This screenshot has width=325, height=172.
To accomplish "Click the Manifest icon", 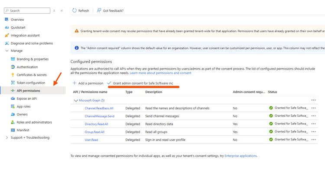I will click(x=13, y=130).
